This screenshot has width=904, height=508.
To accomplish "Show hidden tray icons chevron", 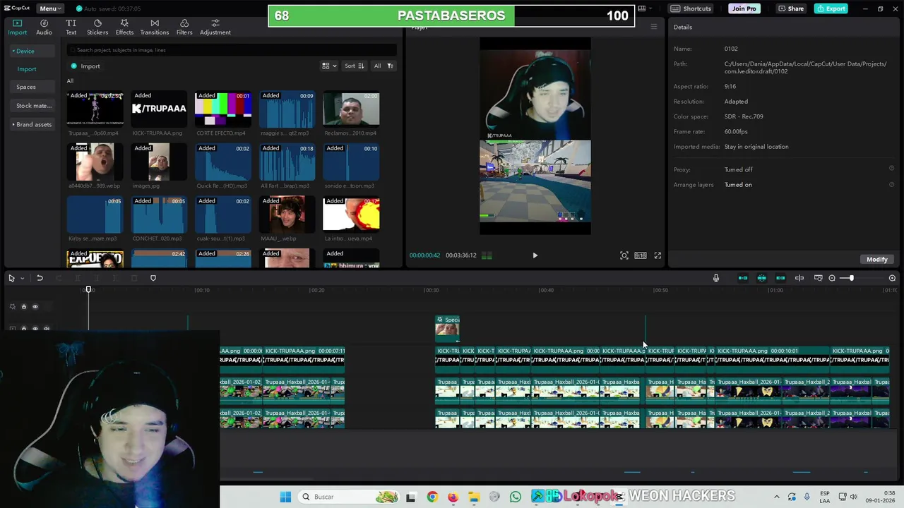I will click(777, 497).
